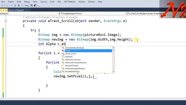The width and height of the screenshot is (186, 105).
Task: Open the View menu
Action: [x=3, y=2]
